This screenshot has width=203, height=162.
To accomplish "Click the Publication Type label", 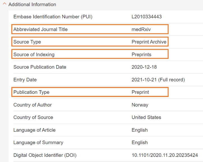I will [x=31, y=92].
